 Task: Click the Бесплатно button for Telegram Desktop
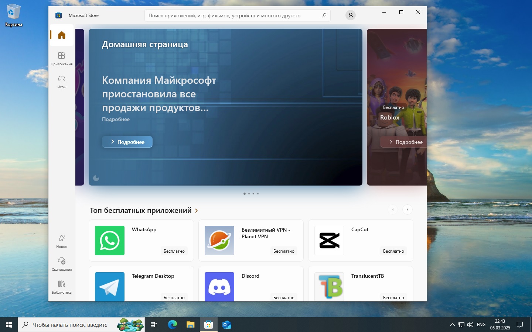174,297
